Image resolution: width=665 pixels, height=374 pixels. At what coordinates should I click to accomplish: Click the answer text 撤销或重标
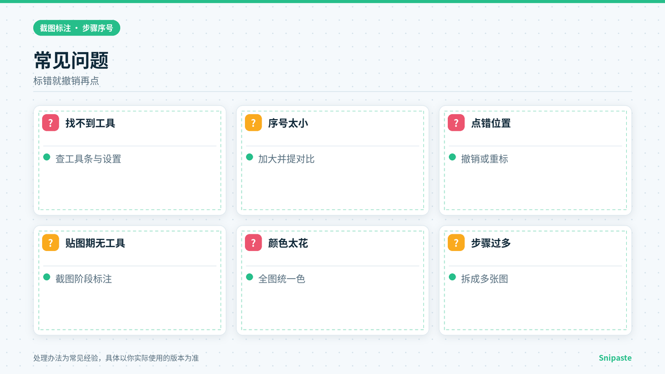(484, 159)
